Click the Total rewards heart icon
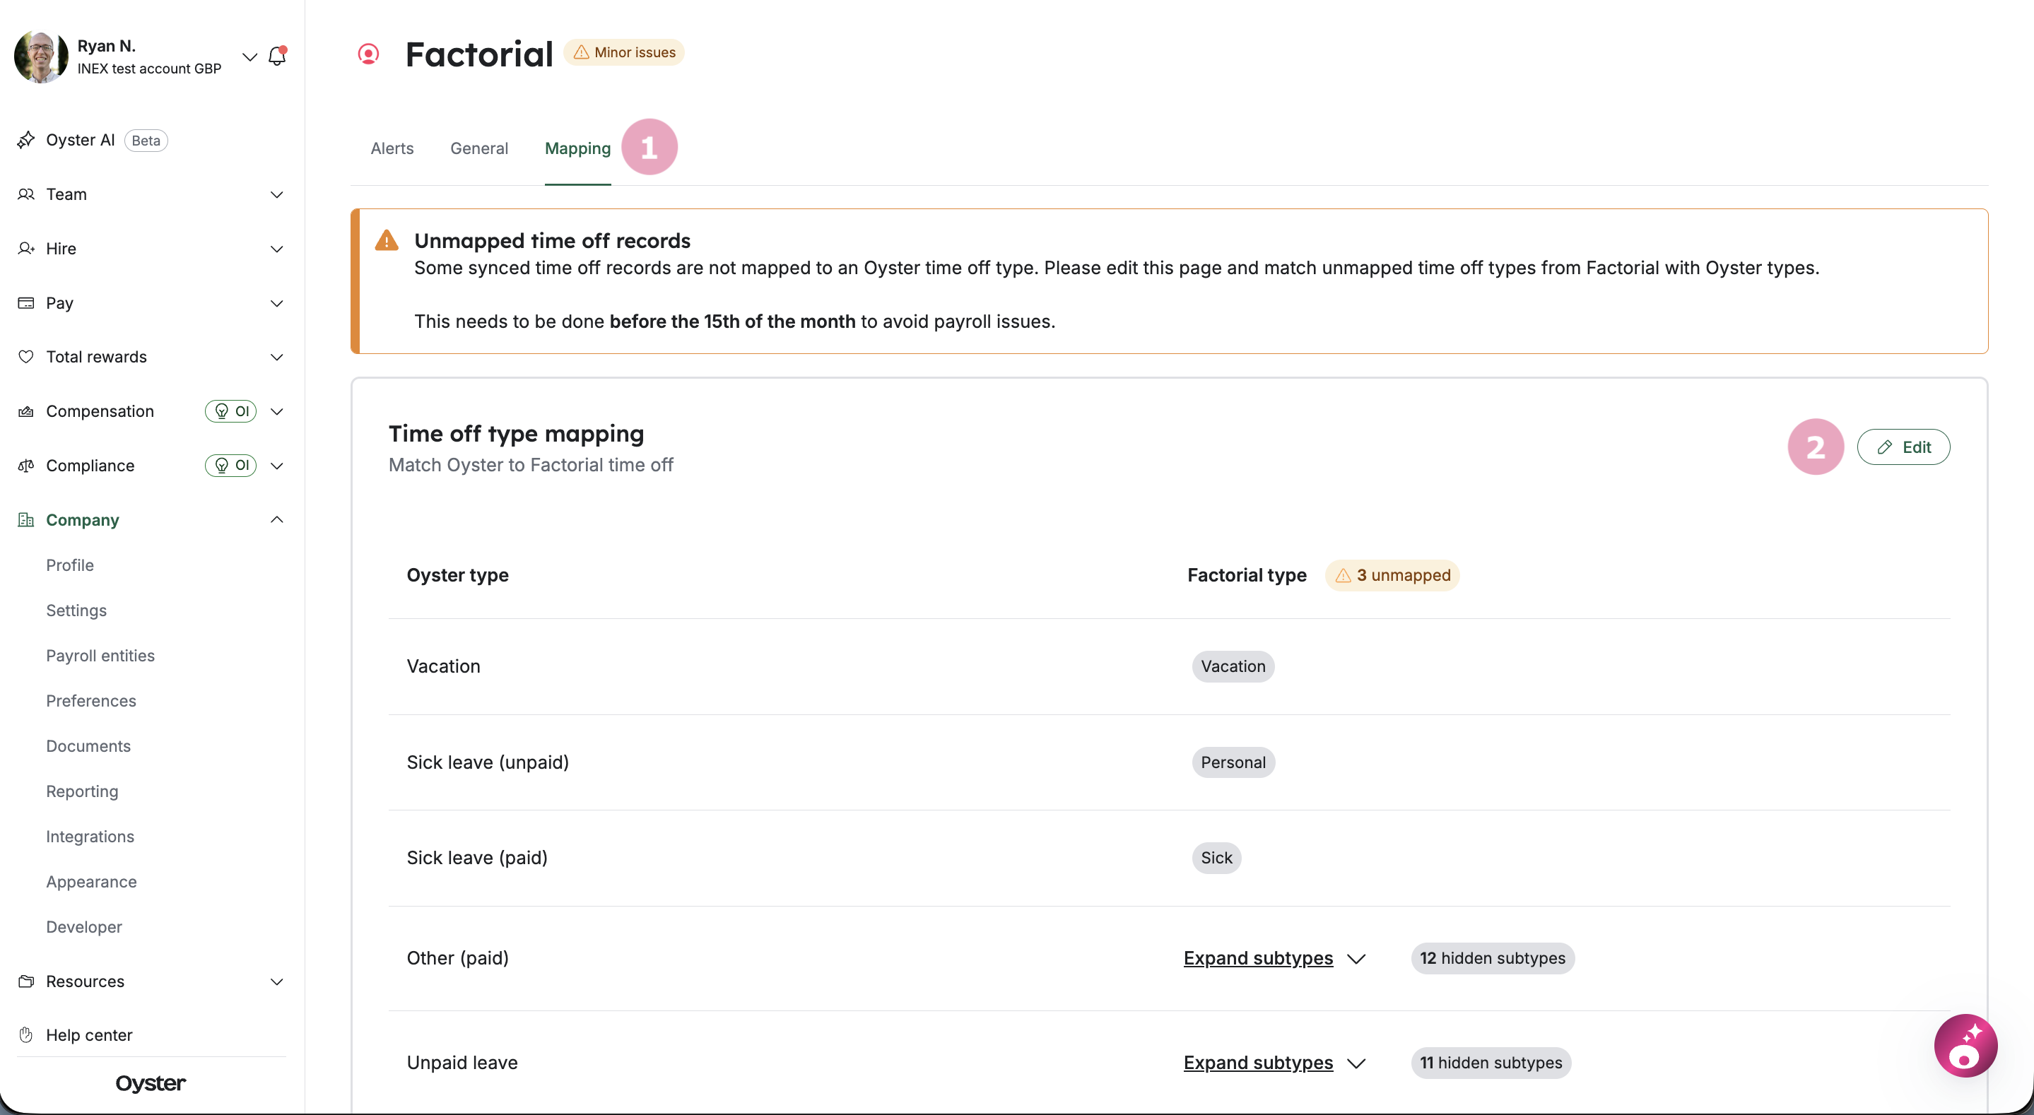This screenshot has height=1115, width=2034. click(x=26, y=357)
